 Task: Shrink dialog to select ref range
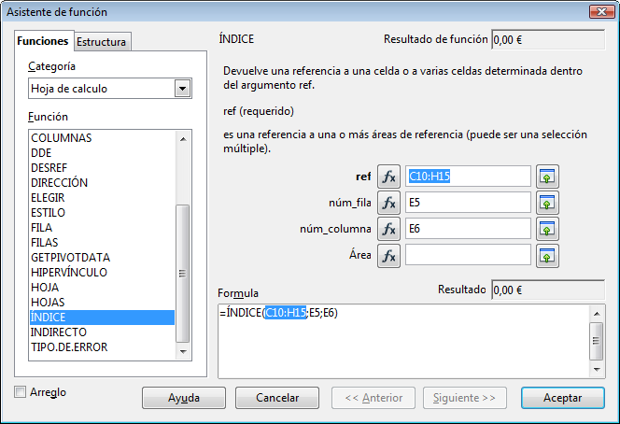click(547, 177)
